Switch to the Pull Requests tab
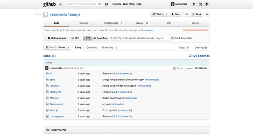The height and width of the screenshot is (135, 253). coord(114,23)
